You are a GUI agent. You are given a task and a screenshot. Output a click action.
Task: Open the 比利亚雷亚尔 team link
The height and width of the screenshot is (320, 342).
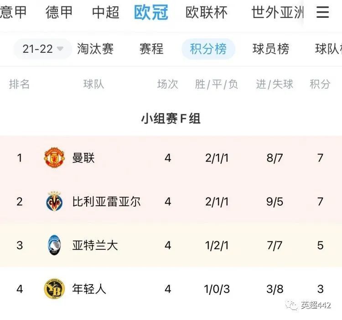106,202
